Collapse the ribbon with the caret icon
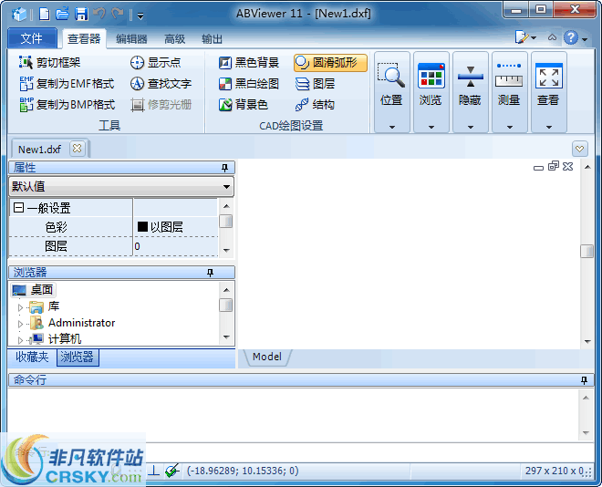602x487 pixels. pyautogui.click(x=552, y=37)
